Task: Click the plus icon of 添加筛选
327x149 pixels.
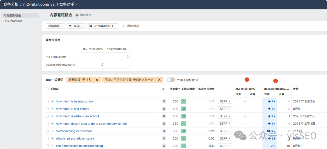Action: tap(124, 26)
